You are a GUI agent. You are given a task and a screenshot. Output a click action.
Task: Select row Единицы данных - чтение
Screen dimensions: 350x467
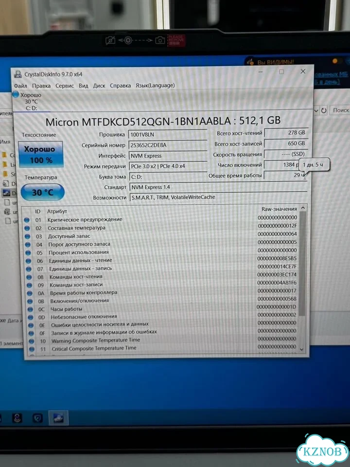coord(162,260)
